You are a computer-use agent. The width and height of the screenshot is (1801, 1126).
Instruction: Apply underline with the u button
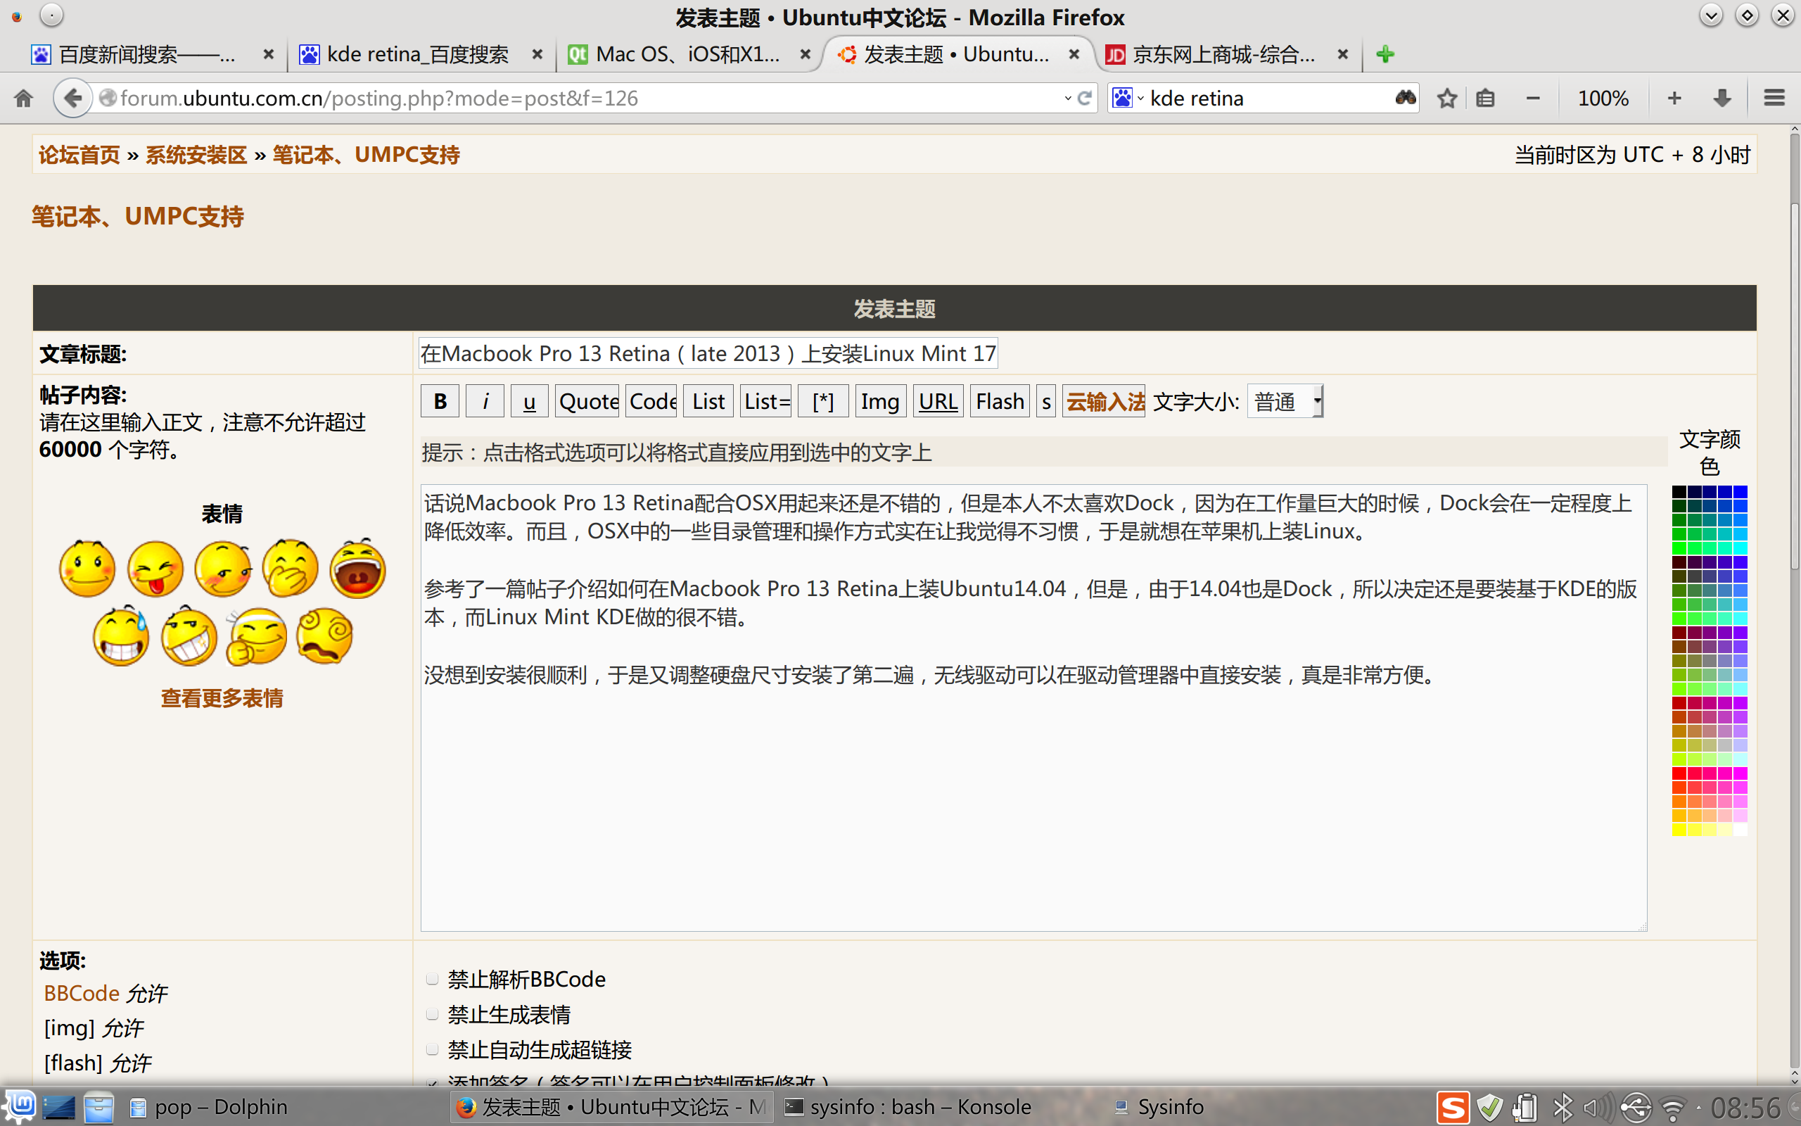pyautogui.click(x=529, y=401)
